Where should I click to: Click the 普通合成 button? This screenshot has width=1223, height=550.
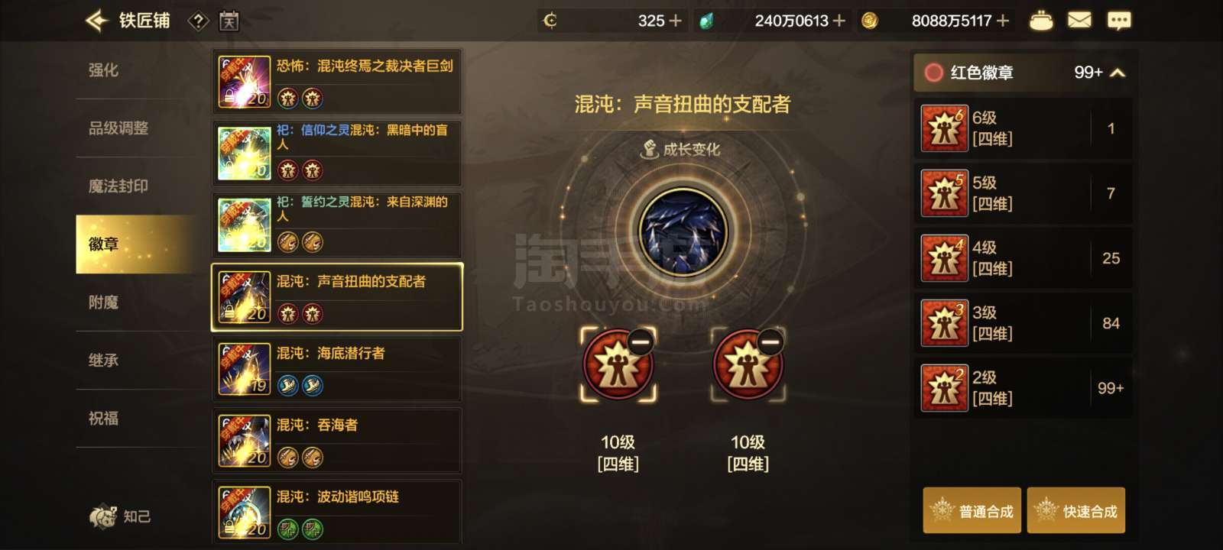click(972, 510)
